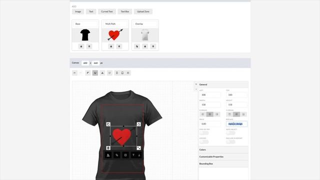Click the Left position field
Screen dimensions: 320x180
(x=210, y=94)
